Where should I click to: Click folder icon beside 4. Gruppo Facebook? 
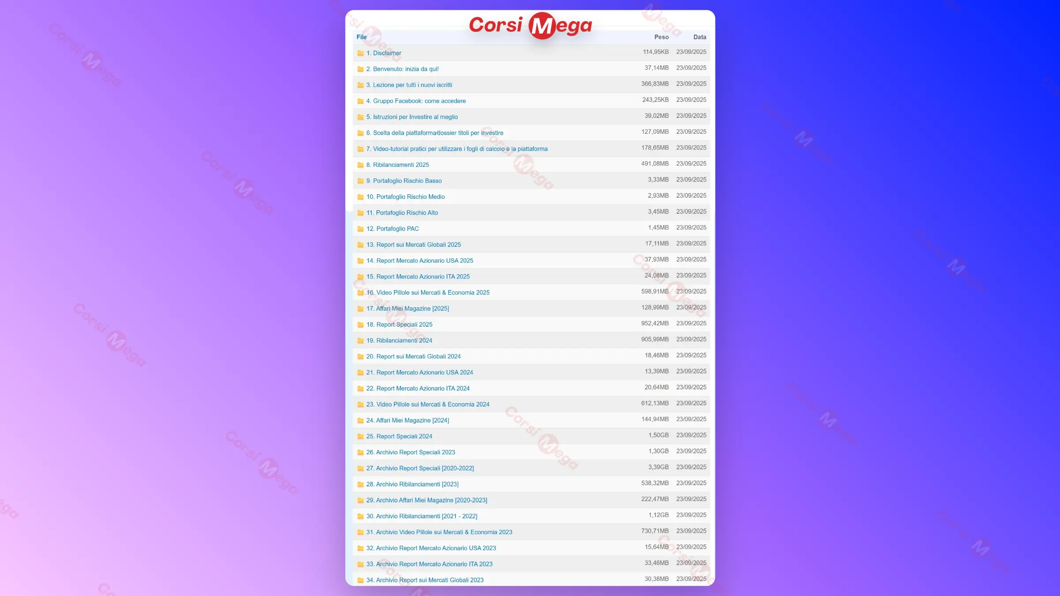coord(360,101)
